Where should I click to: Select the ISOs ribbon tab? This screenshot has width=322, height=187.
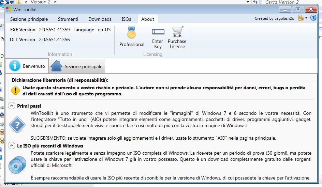126,19
